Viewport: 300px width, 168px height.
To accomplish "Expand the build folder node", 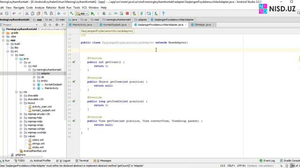I will click(7, 44).
